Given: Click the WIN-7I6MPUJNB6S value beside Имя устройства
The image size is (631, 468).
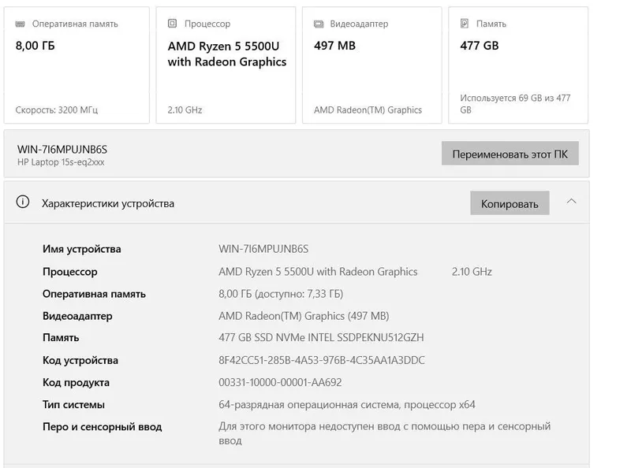Looking at the screenshot, I should point(263,249).
